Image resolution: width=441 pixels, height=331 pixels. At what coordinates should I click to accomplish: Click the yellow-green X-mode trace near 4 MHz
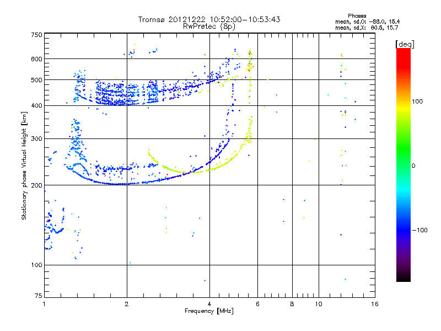coord(209,170)
